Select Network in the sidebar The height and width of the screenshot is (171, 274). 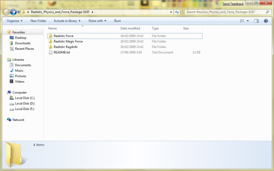pyautogui.click(x=18, y=120)
